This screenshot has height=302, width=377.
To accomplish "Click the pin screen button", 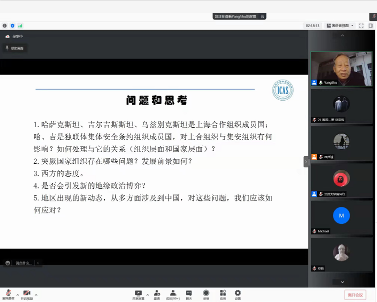I will (x=14, y=48).
